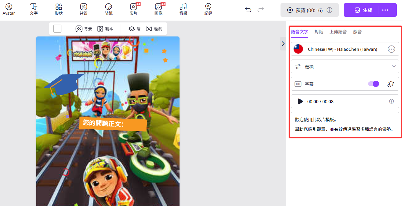Image resolution: width=403 pixels, height=206 pixels.
Task: Expand the 選項 options section
Action: click(345, 66)
